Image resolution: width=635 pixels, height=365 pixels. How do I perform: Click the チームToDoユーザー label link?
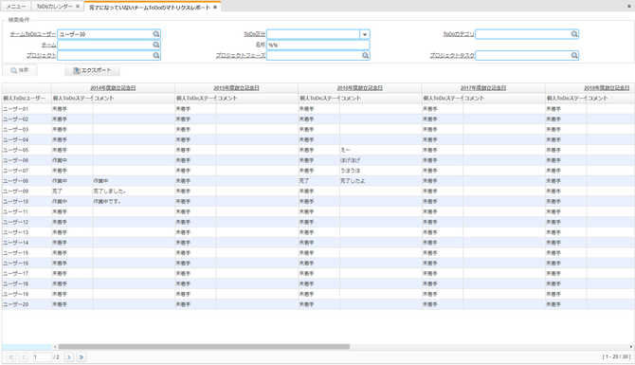[33, 34]
